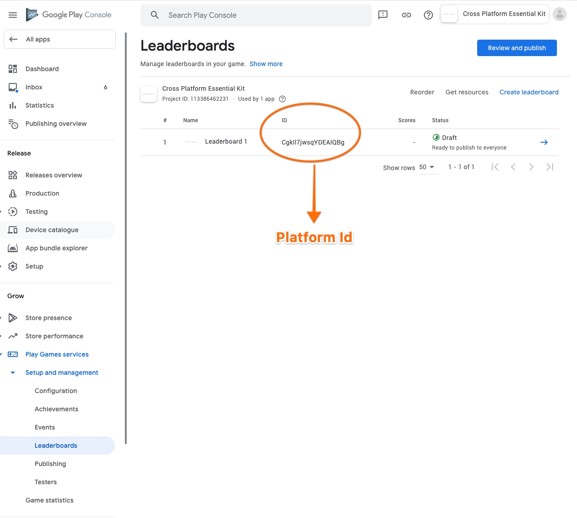Click the info icon beside Used by 1 app
This screenshot has height=518, width=577.
click(x=283, y=99)
